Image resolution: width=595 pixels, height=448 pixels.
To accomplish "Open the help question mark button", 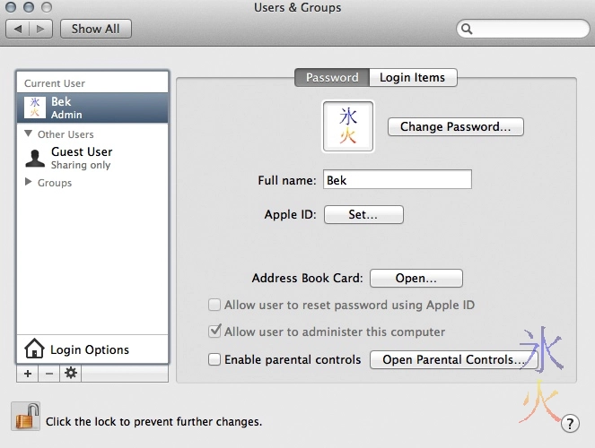I will [569, 422].
